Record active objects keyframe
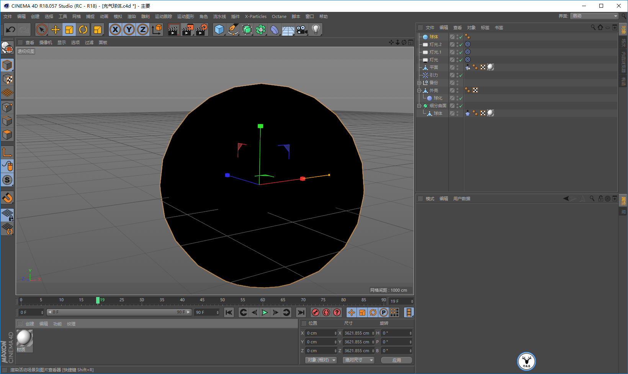 (x=315, y=312)
